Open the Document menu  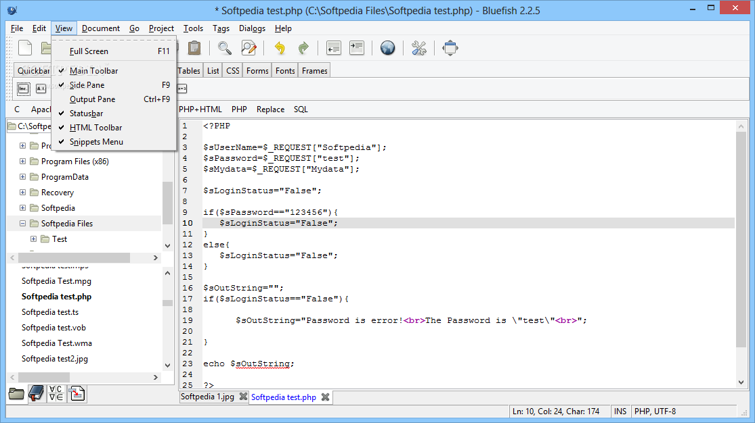coord(101,28)
